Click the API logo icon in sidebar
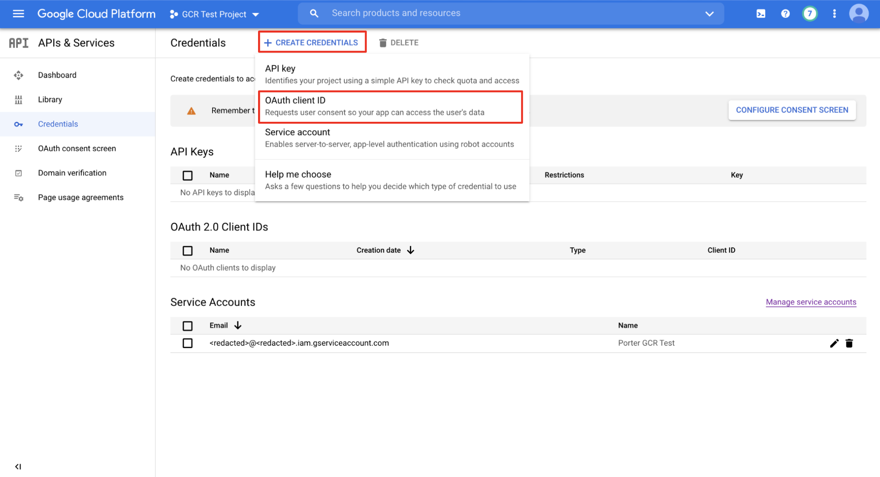This screenshot has height=477, width=880. click(19, 43)
